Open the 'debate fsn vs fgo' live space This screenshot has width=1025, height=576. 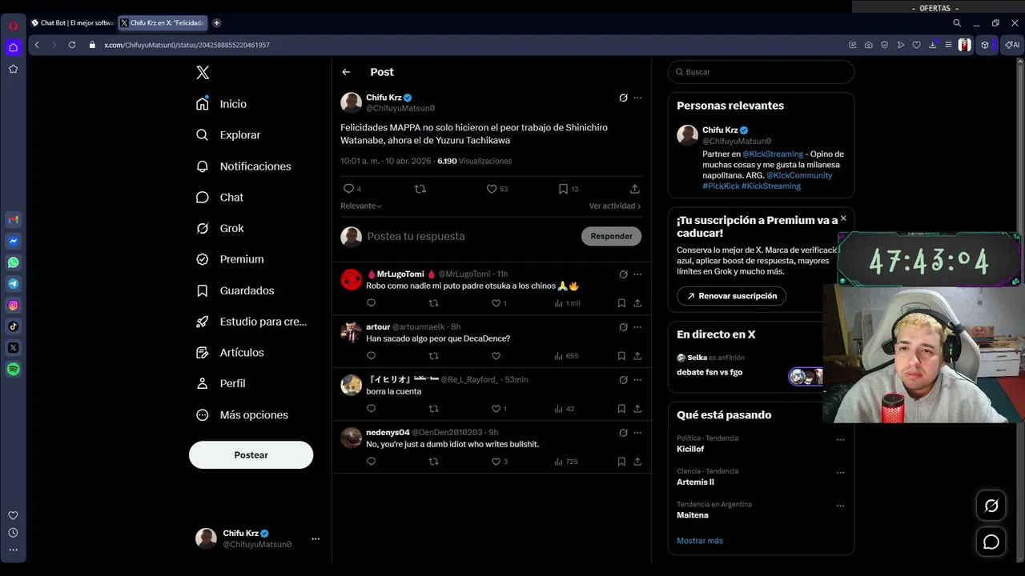click(x=709, y=372)
